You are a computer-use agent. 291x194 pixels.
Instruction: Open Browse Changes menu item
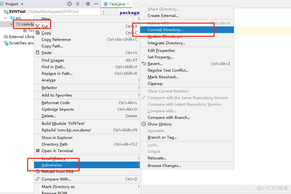(x=187, y=166)
